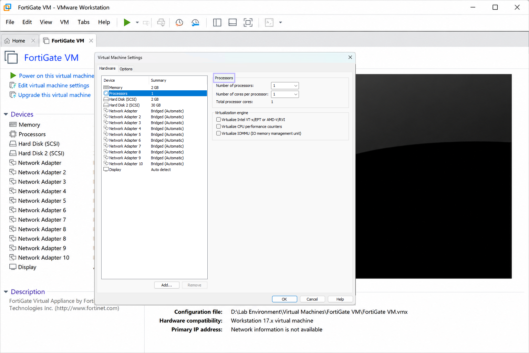Enable Virtualize Intel VT-x/EPT or AMD-V/RVI
The image size is (529, 353).
pos(218,120)
